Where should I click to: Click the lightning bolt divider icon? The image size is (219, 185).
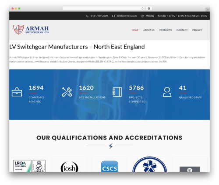point(111,146)
